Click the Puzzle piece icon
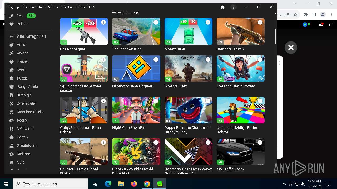The width and height of the screenshot is (337, 189). coord(12,78)
